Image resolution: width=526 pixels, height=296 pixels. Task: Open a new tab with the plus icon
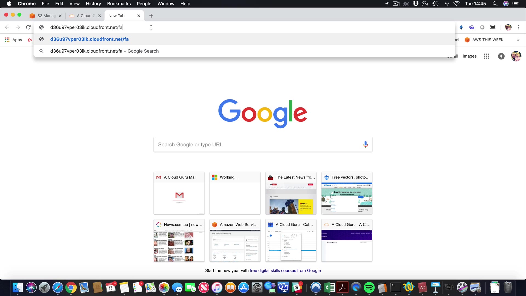click(x=151, y=16)
